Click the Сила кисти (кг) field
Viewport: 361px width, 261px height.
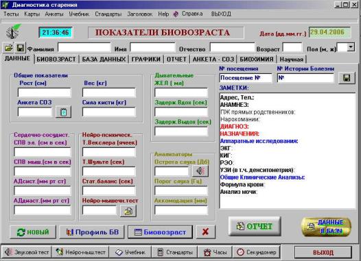[x=109, y=112]
